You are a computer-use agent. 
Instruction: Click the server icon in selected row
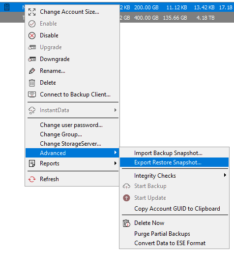pyautogui.click(x=7, y=7)
